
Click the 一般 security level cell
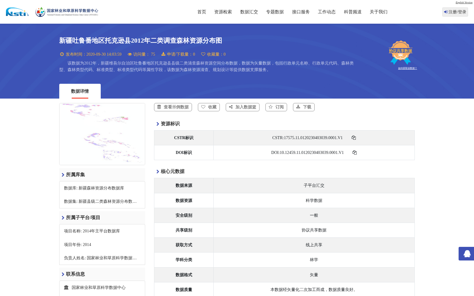(314, 215)
